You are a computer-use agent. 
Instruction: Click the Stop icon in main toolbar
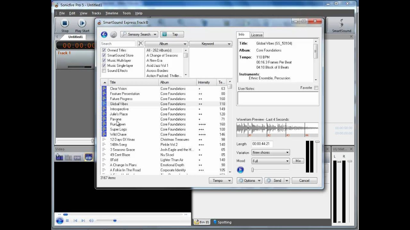pos(65,23)
